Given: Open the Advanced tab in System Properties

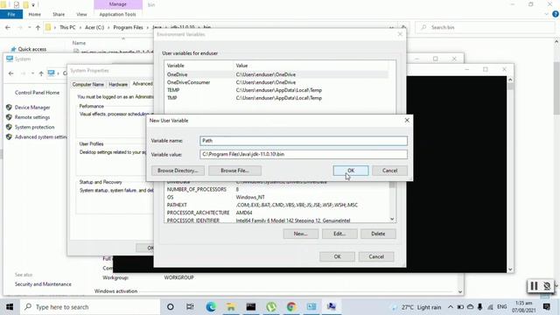Looking at the screenshot, I should 142,84.
